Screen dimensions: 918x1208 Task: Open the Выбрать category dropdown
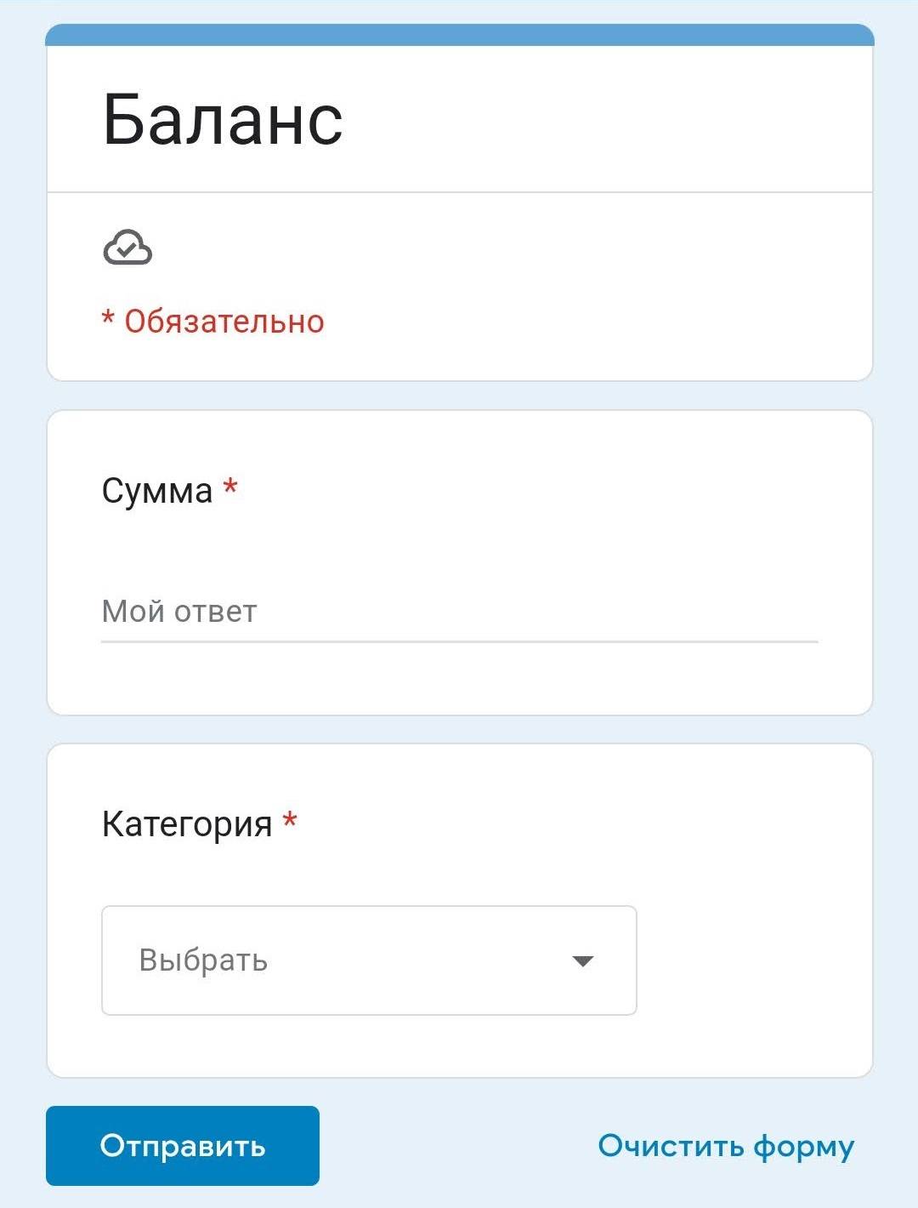369,960
